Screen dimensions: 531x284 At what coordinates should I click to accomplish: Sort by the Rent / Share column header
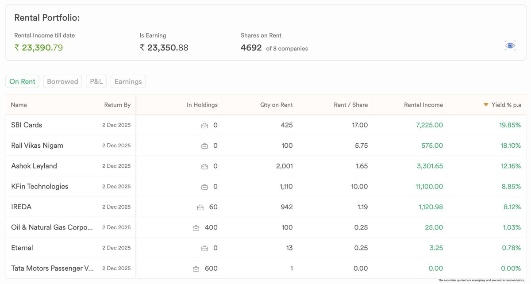(351, 105)
